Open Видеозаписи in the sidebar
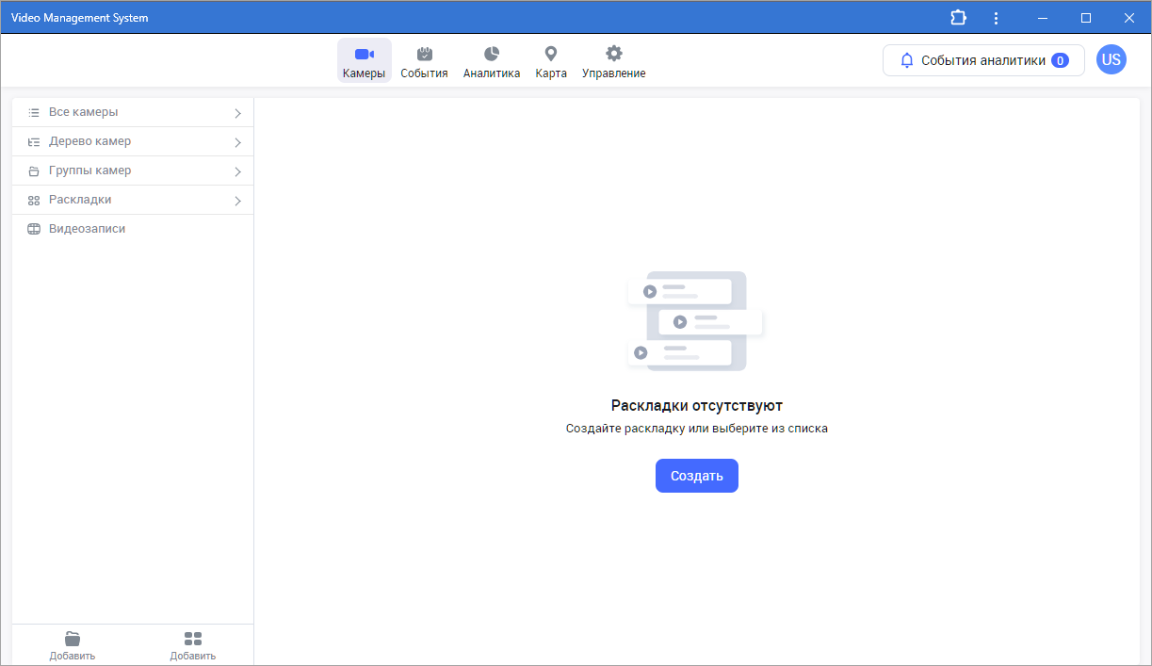1152x666 pixels. pos(87,229)
